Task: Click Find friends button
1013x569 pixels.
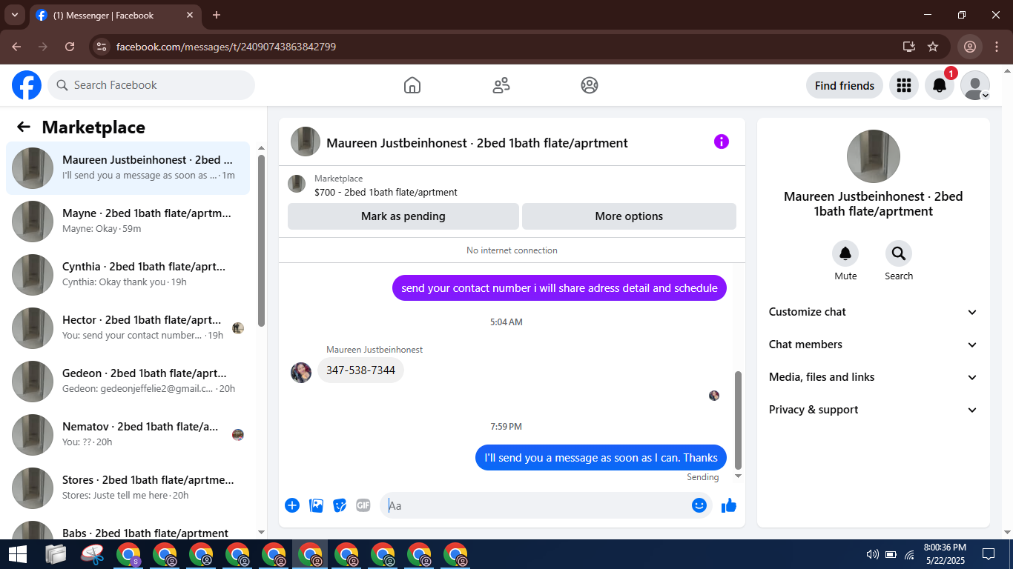Action: pyautogui.click(x=845, y=85)
